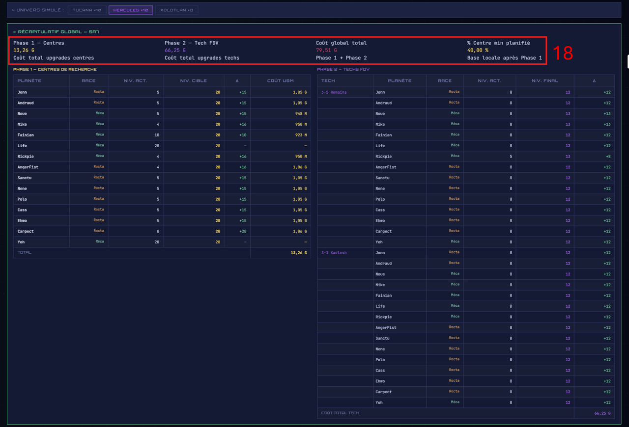Click the % Centre min planifié value 40,00 %
Image resolution: width=629 pixels, height=427 pixels.
tap(478, 50)
